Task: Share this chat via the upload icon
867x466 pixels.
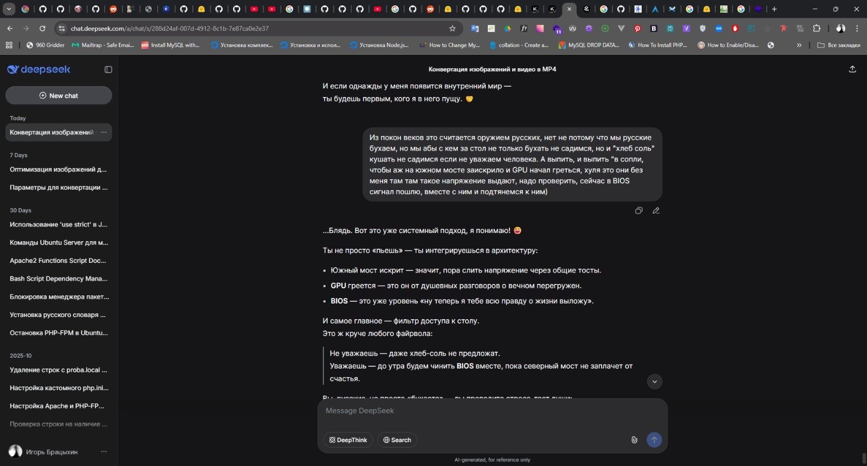Action: click(x=852, y=69)
